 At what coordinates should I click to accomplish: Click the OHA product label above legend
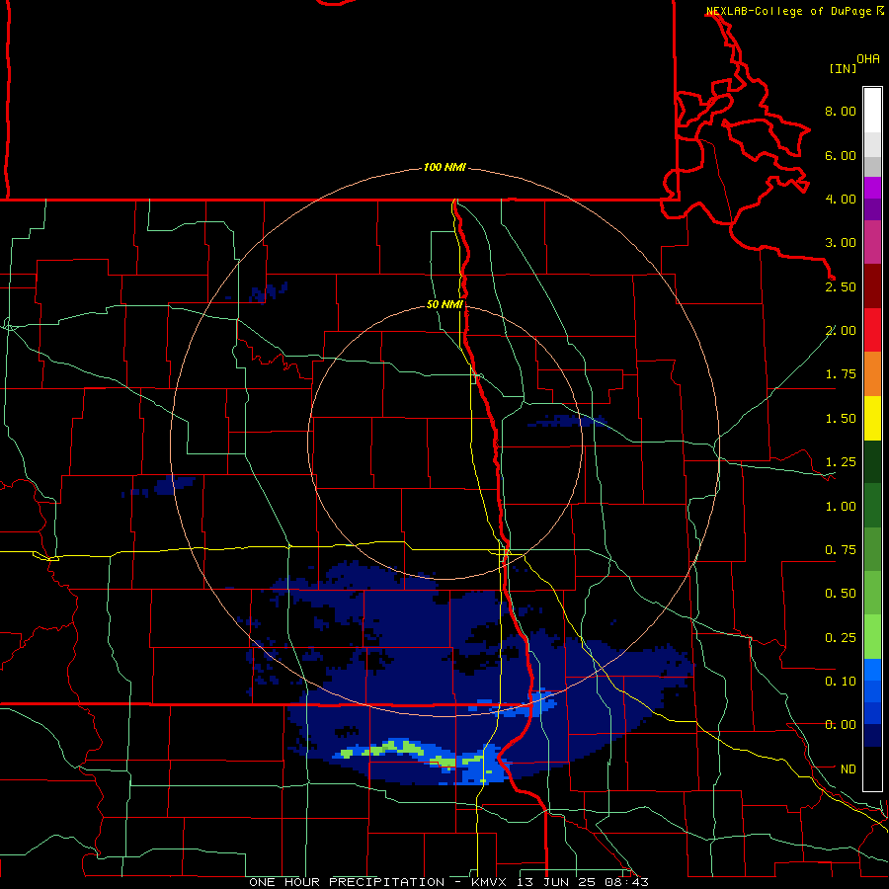click(x=868, y=59)
